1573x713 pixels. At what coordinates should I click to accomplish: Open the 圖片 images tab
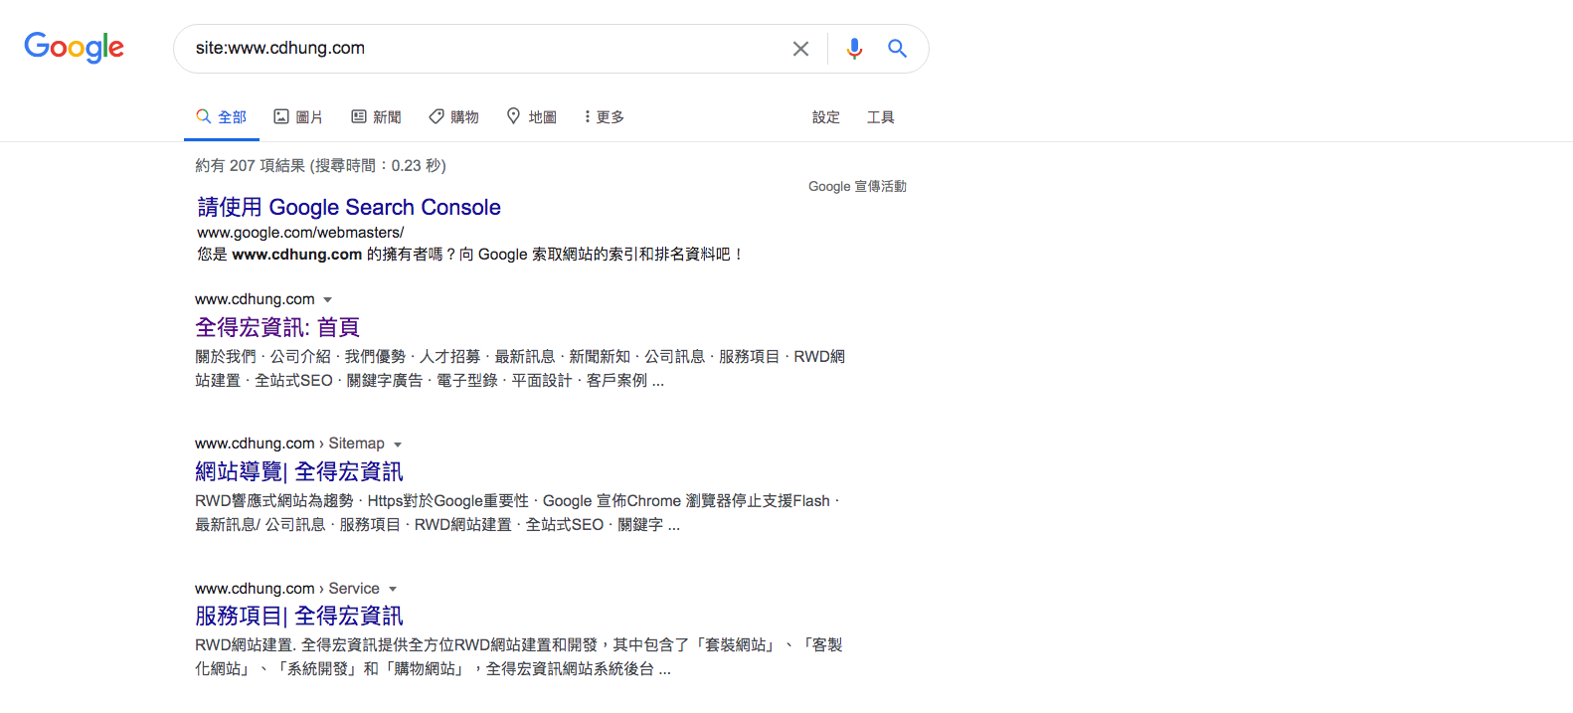click(298, 117)
